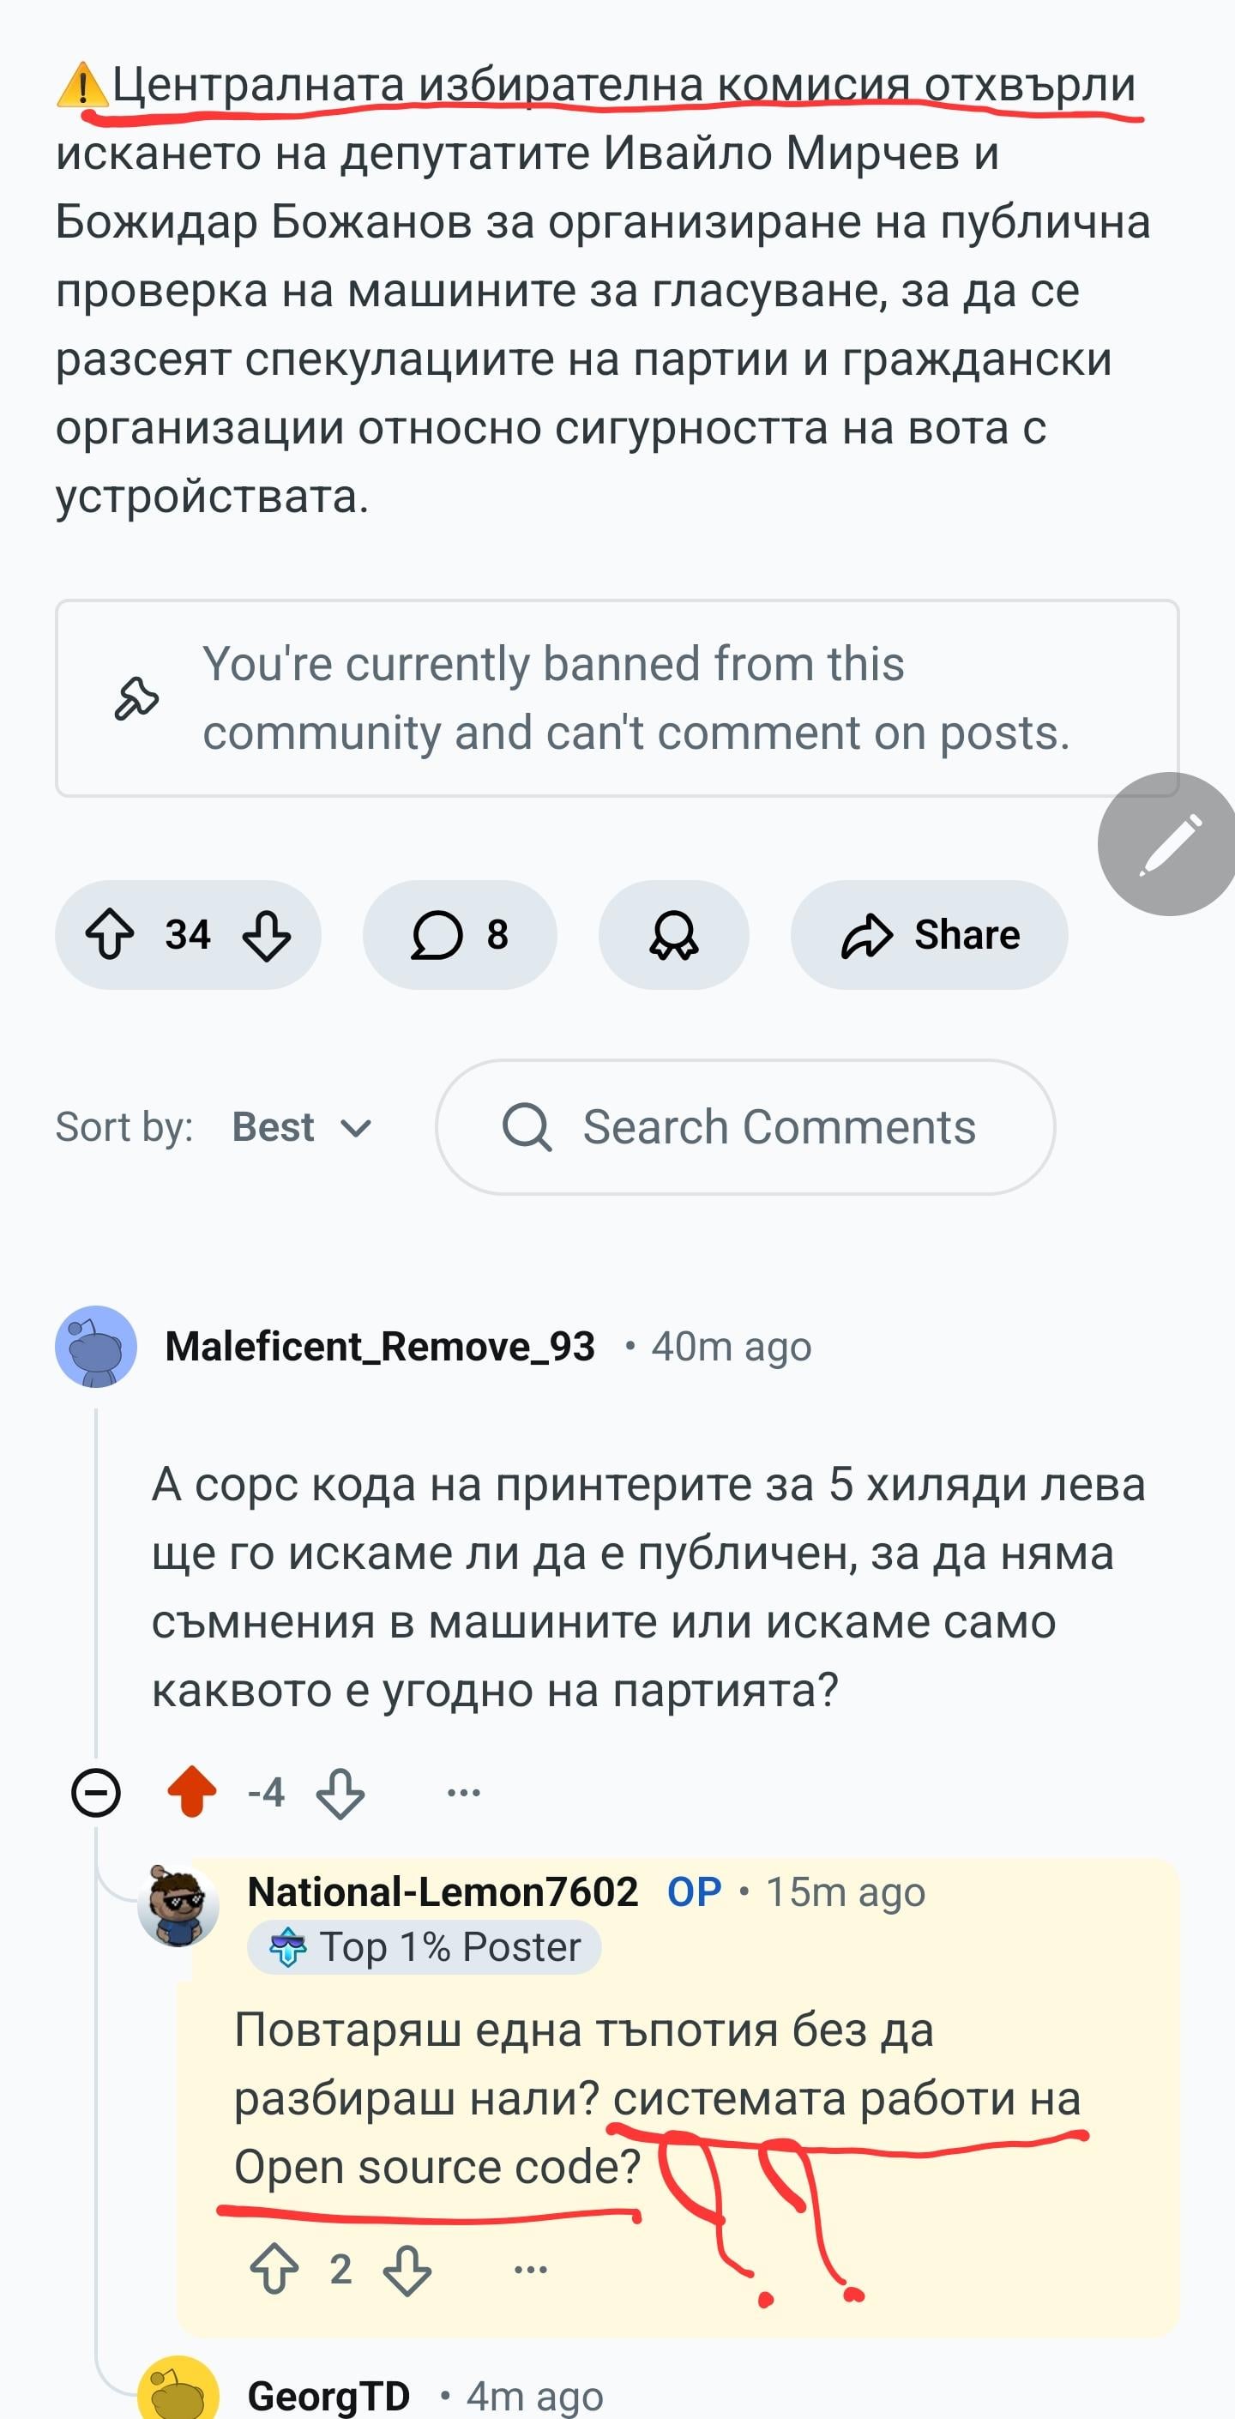Open the Sort by Best dropdown
Viewport: 1235px width, 2419px height.
click(x=302, y=1128)
